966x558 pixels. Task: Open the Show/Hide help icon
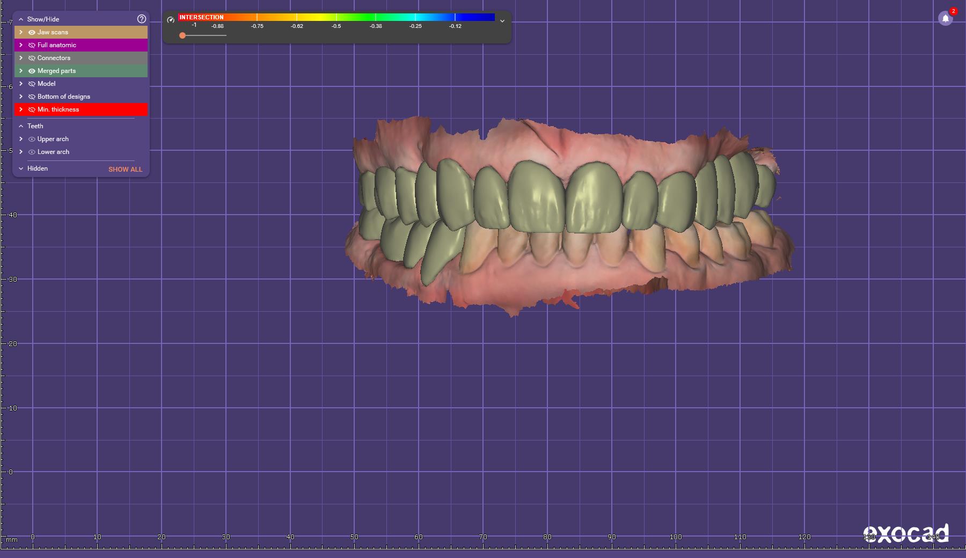pos(142,19)
